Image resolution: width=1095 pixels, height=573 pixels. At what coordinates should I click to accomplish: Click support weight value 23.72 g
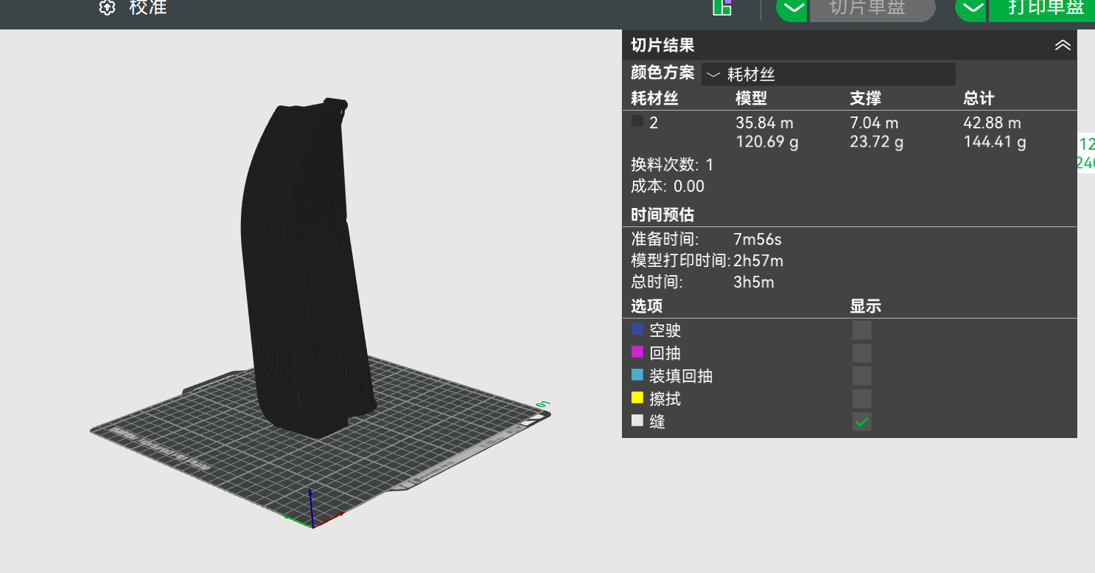click(876, 142)
